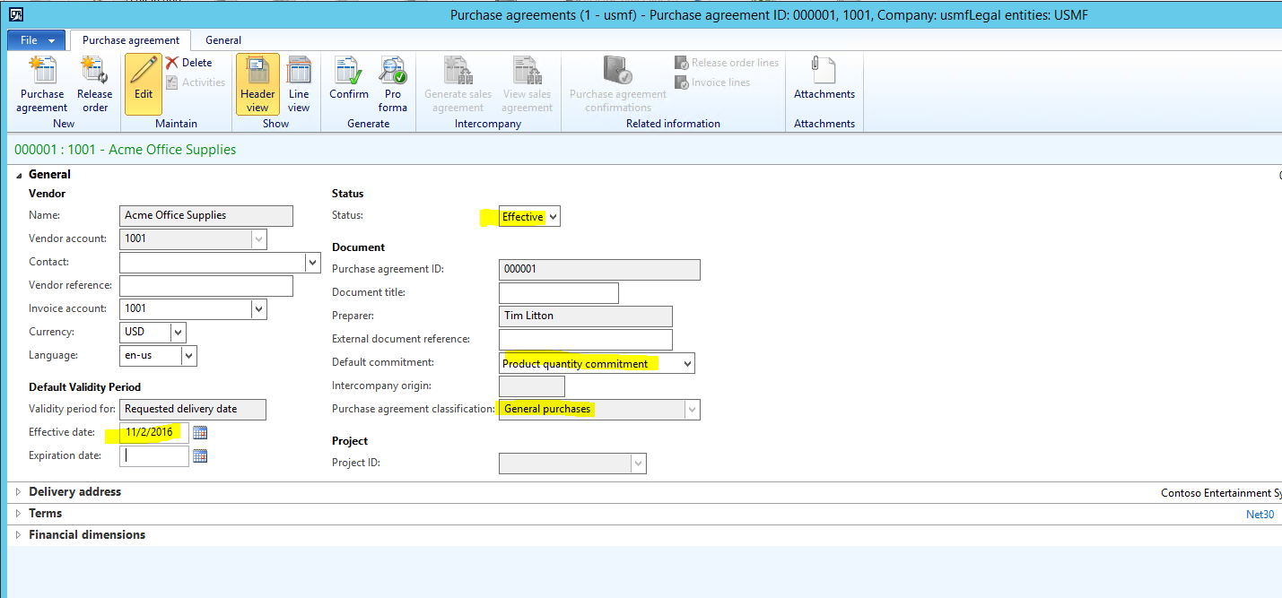
Task: Open the Status dropdown
Action: pyautogui.click(x=553, y=217)
